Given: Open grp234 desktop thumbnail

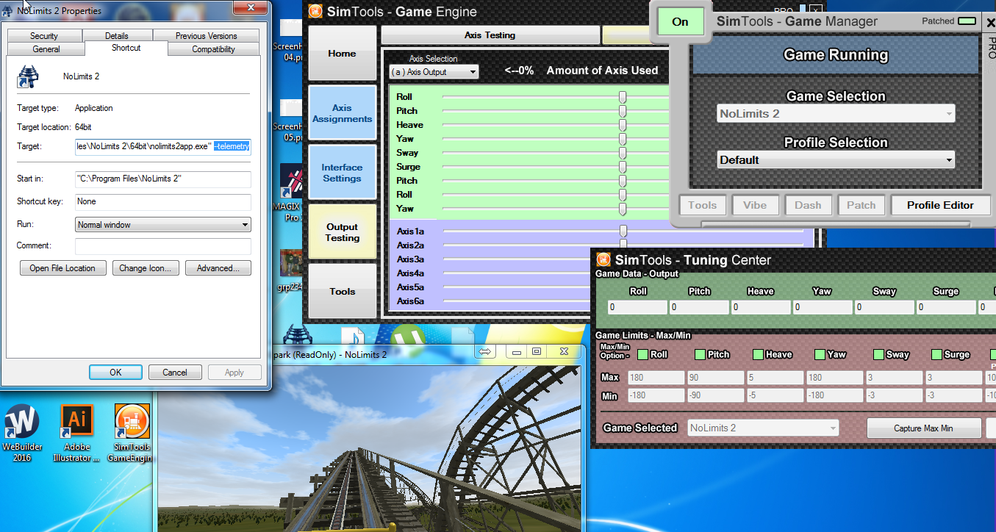Looking at the screenshot, I should tap(292, 270).
